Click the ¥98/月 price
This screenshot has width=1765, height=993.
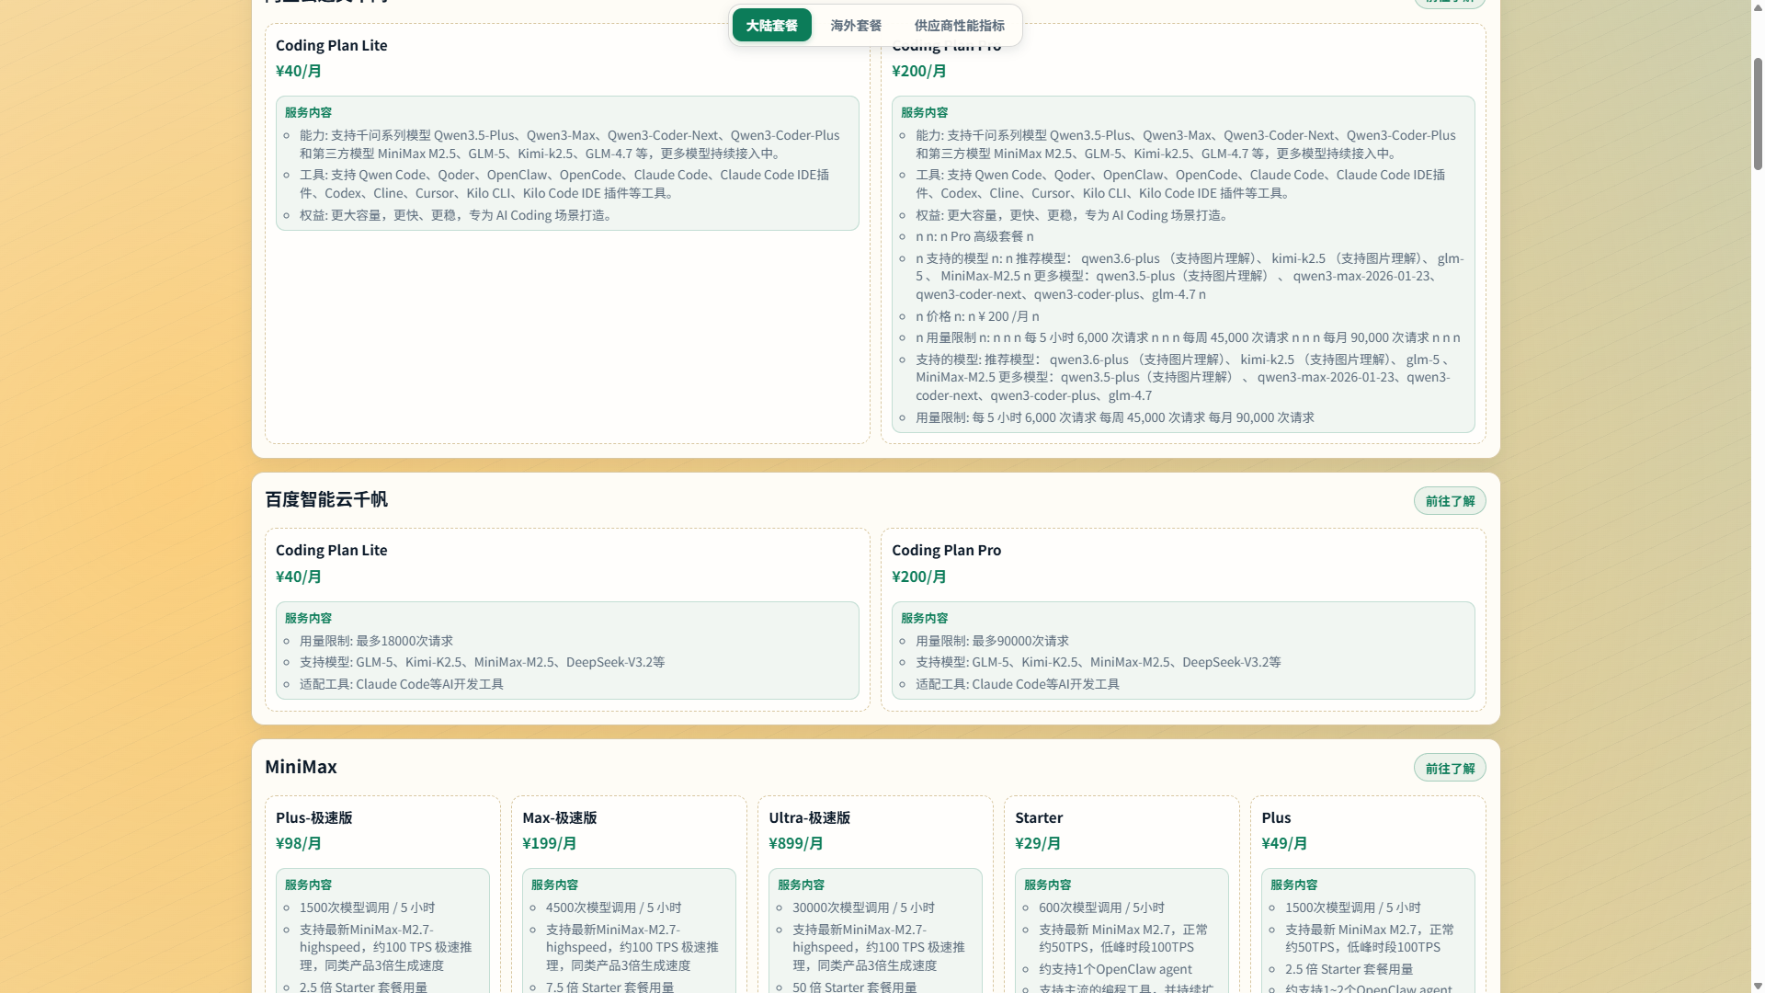click(299, 843)
